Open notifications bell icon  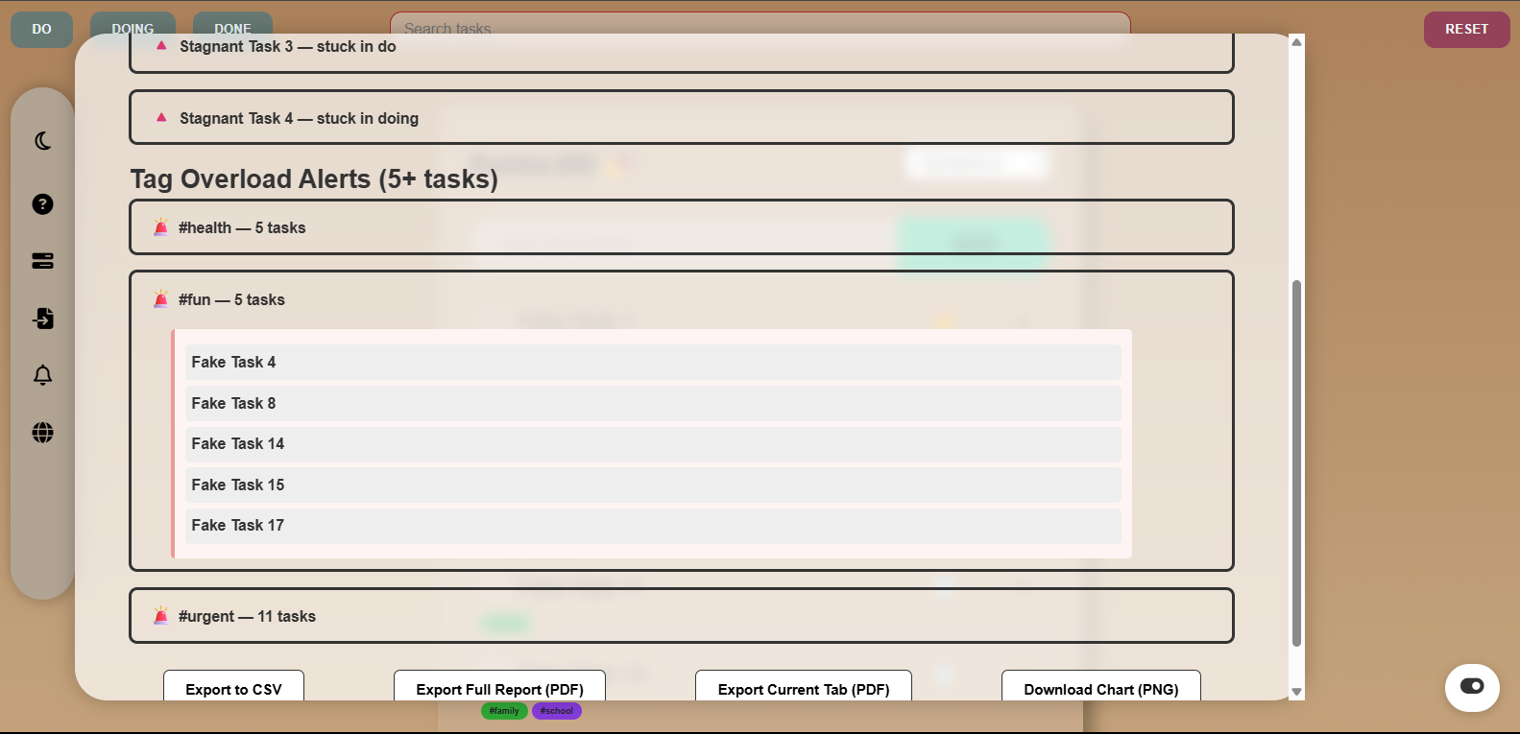[42, 375]
